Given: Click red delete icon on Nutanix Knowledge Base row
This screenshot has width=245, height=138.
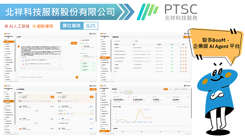Looking at the screenshot, I should pyautogui.click(x=186, y=51).
